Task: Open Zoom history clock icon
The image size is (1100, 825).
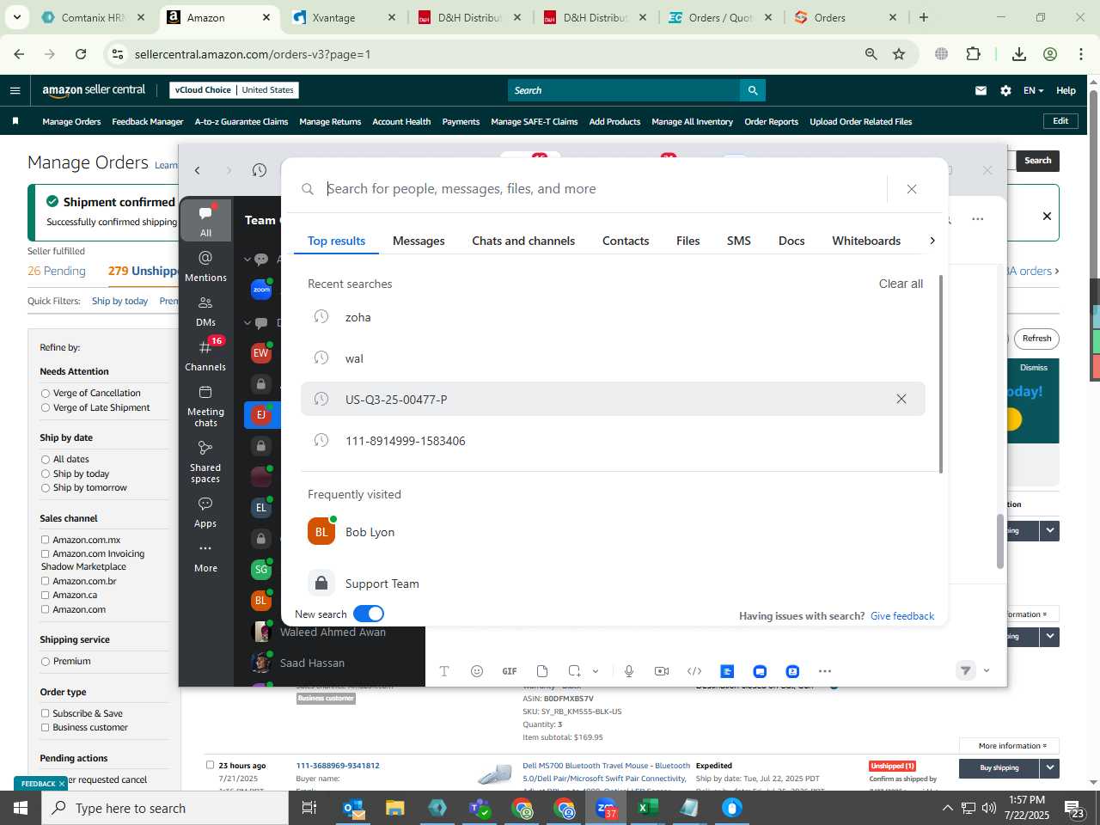Action: click(x=260, y=170)
